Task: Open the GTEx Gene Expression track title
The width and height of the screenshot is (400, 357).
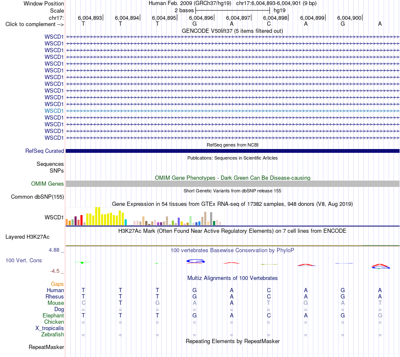Action: (232, 204)
